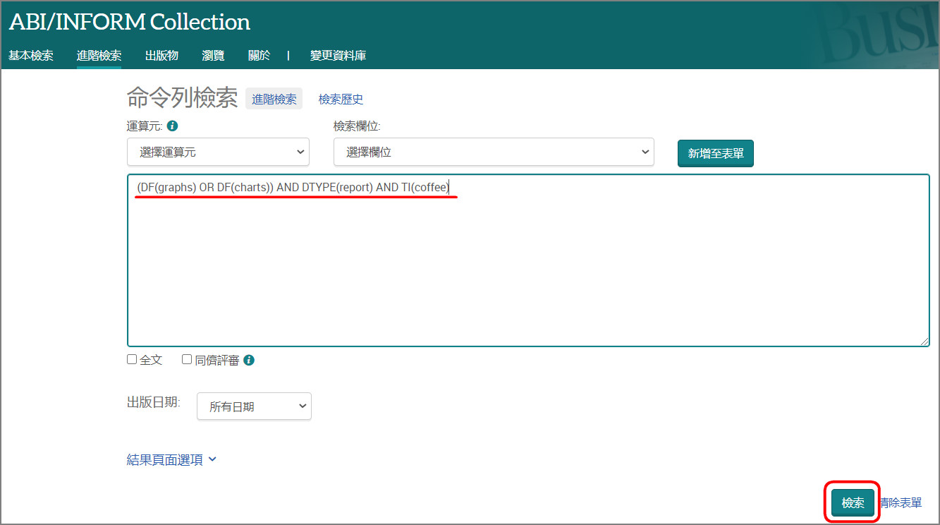Click the ABI/INFORM Collection title
940x525 pixels.
pos(130,22)
